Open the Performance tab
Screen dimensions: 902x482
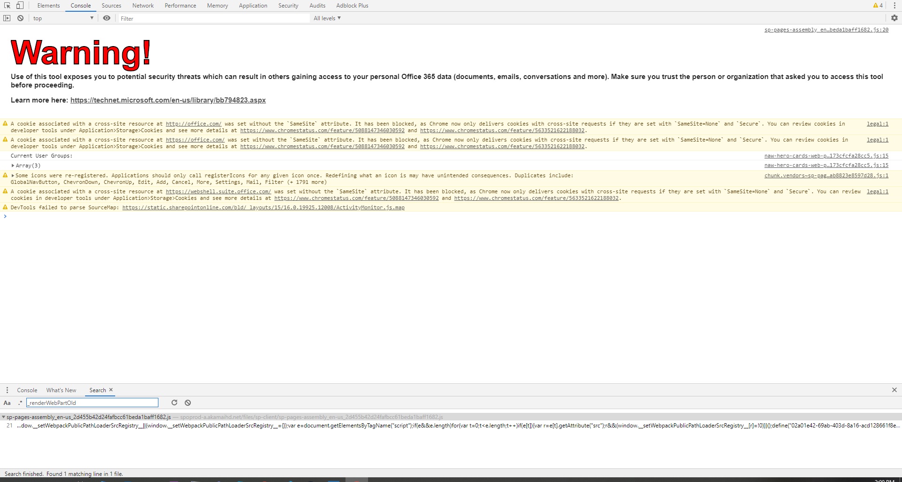(180, 6)
